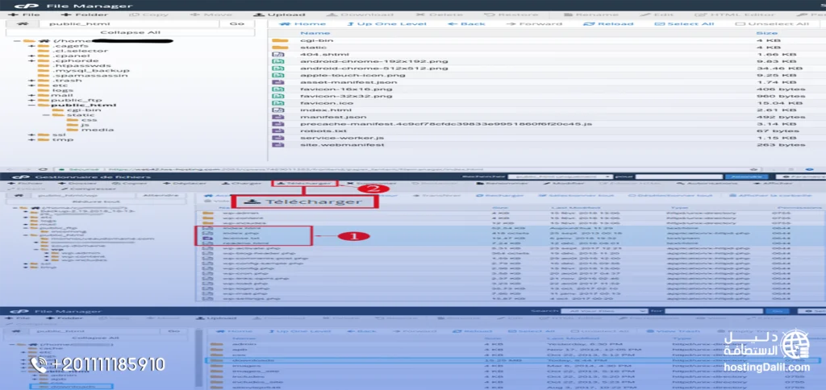Click '+ Folder' in the top File Manager toolbar

pyautogui.click(x=83, y=15)
